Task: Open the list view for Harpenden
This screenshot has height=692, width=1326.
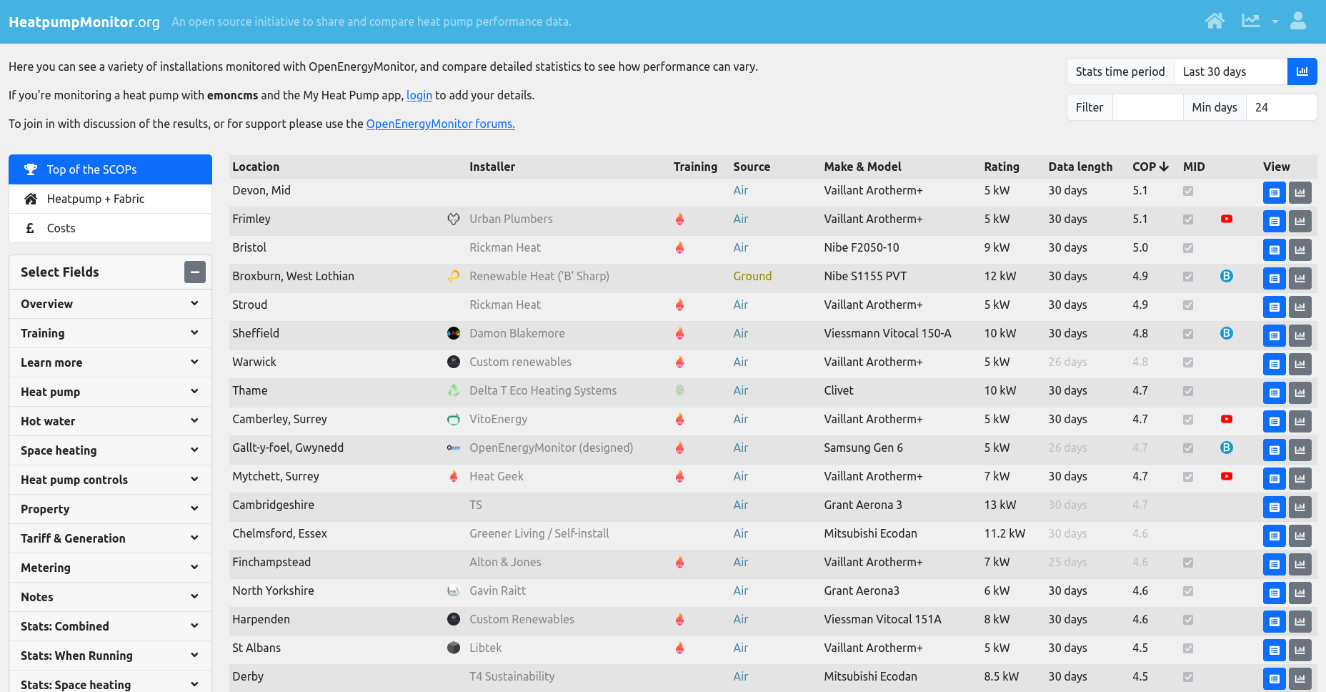Action: [x=1274, y=621]
